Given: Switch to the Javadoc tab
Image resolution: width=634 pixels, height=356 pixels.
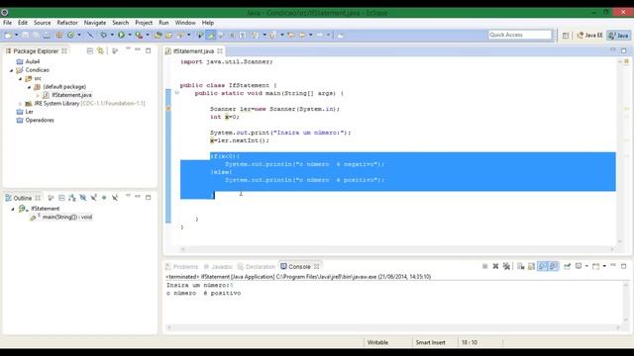Looking at the screenshot, I should pyautogui.click(x=218, y=267).
